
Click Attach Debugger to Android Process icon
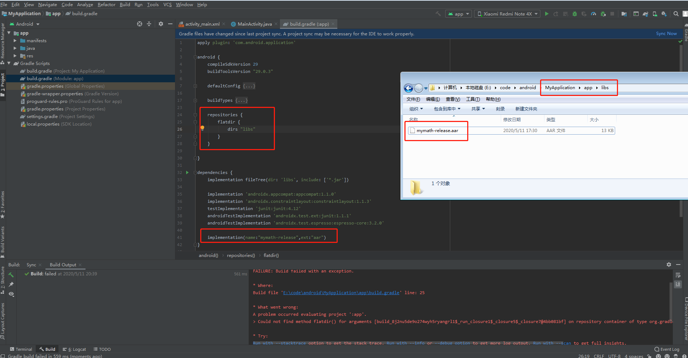tap(603, 14)
